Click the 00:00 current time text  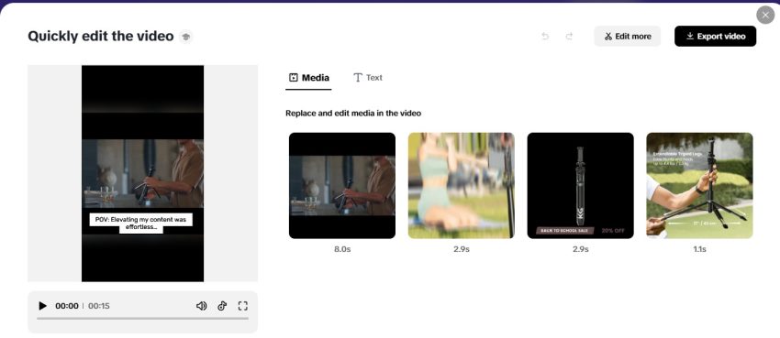(67, 306)
